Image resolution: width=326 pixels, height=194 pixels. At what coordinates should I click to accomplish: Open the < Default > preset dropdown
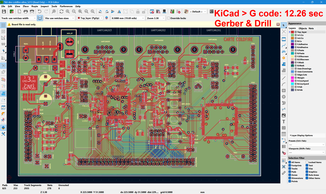click(x=198, y=12)
